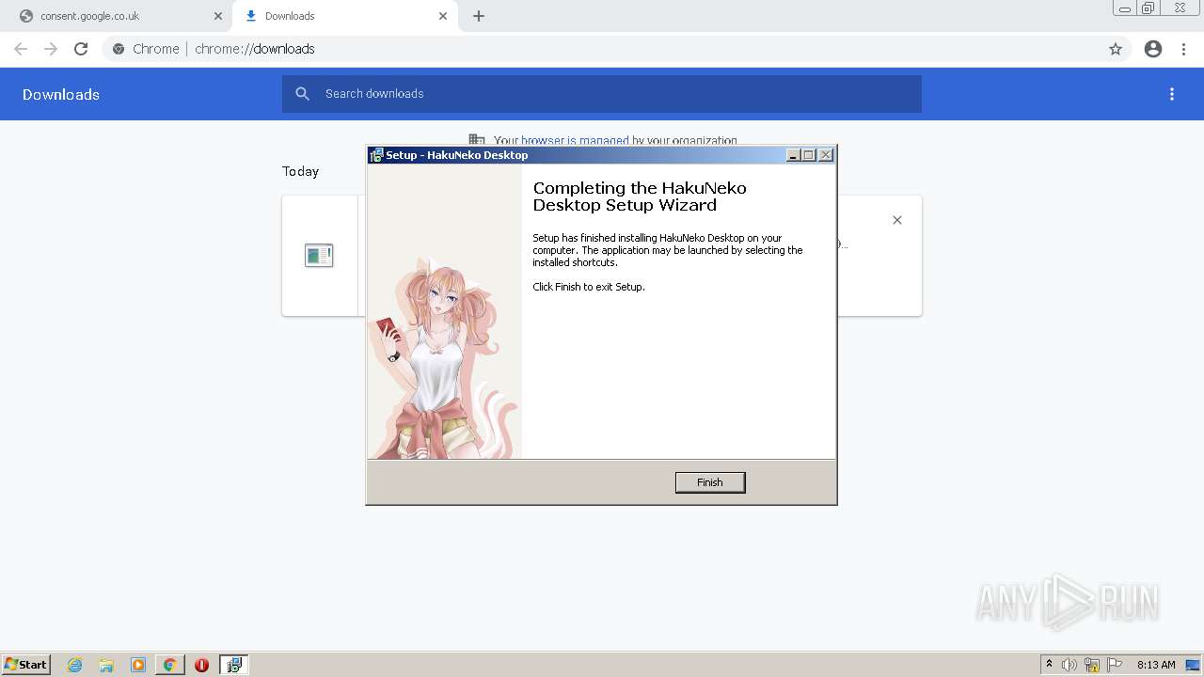Image resolution: width=1204 pixels, height=677 pixels.
Task: Open a new browser tab
Action: point(479,16)
